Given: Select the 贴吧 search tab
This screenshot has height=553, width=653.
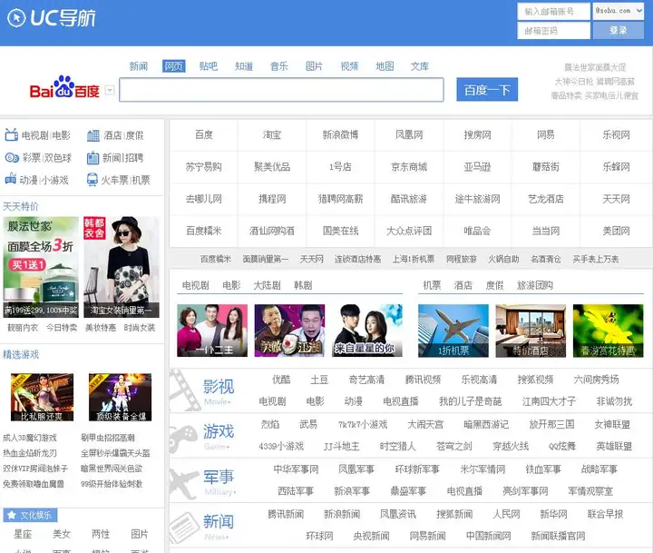Looking at the screenshot, I should [x=209, y=66].
